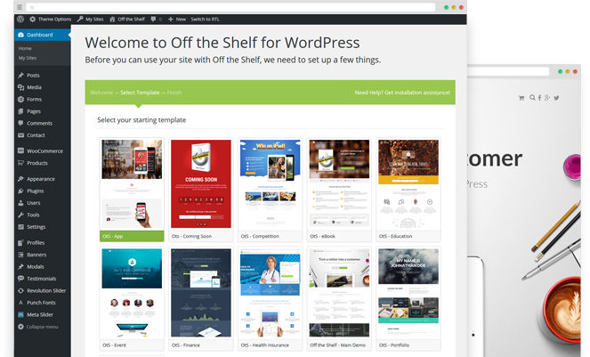590x357 pixels.
Task: Click the Comments icon in sidebar
Action: coord(20,123)
